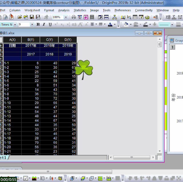Click the Open folder icon
The width and height of the screenshot is (183, 182).
pyautogui.click(x=20, y=17)
